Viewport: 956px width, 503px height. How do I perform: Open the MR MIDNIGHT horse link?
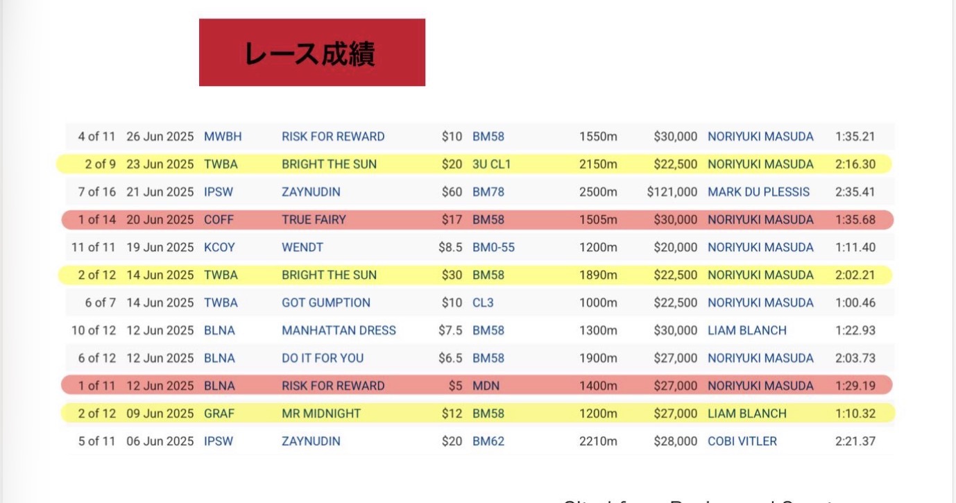321,414
